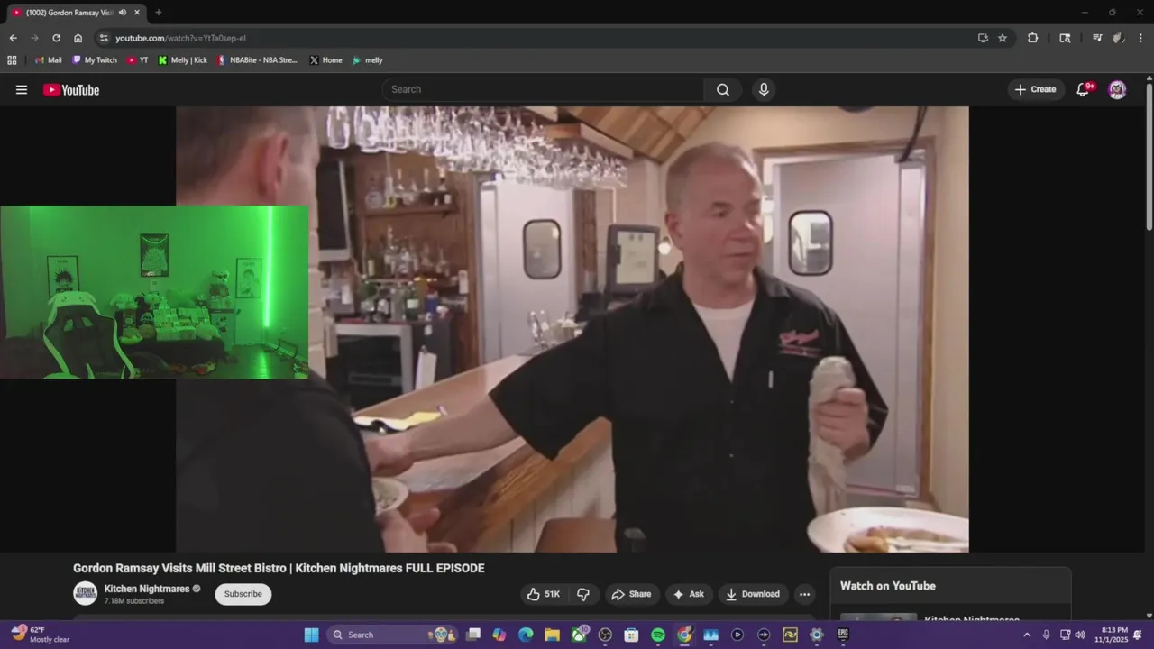Open the YouTube account avatar menu
This screenshot has width=1154, height=649.
pyautogui.click(x=1117, y=89)
